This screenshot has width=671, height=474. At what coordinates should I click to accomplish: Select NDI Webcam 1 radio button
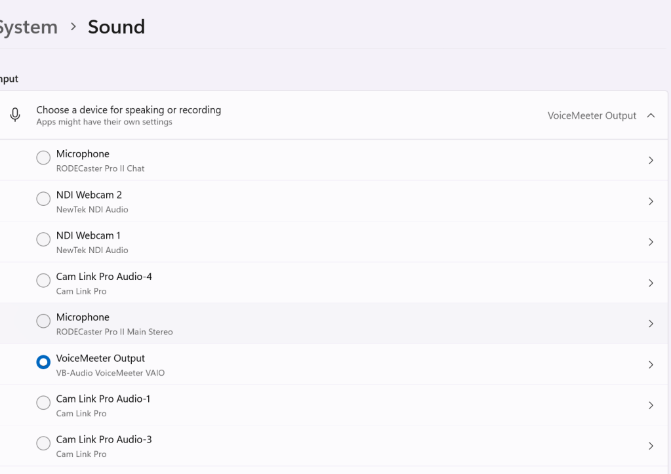click(x=43, y=239)
